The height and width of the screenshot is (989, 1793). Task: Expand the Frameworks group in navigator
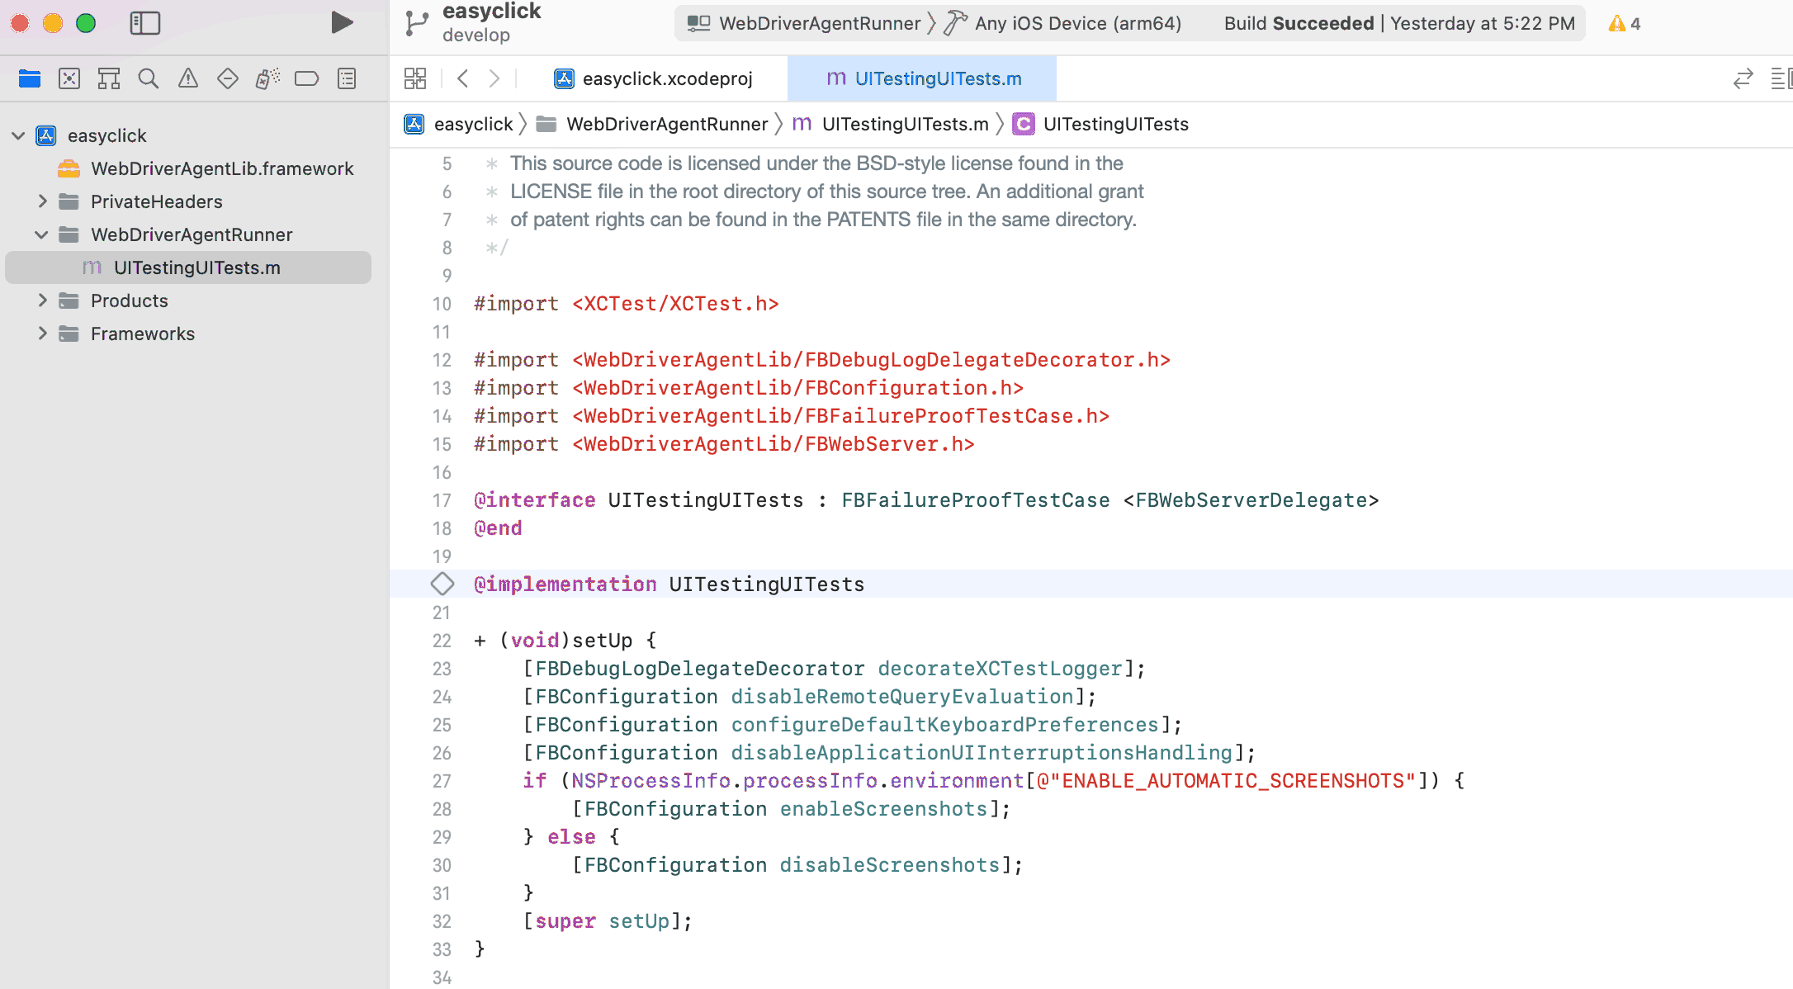coord(43,334)
